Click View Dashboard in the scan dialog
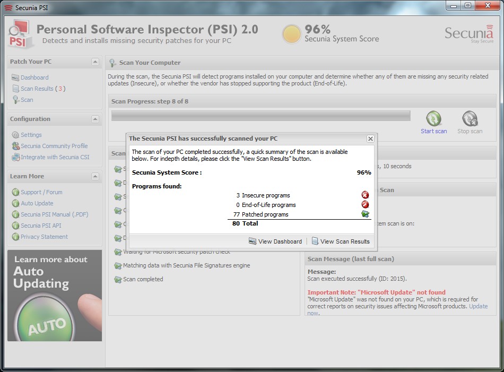The image size is (504, 372). coord(275,241)
